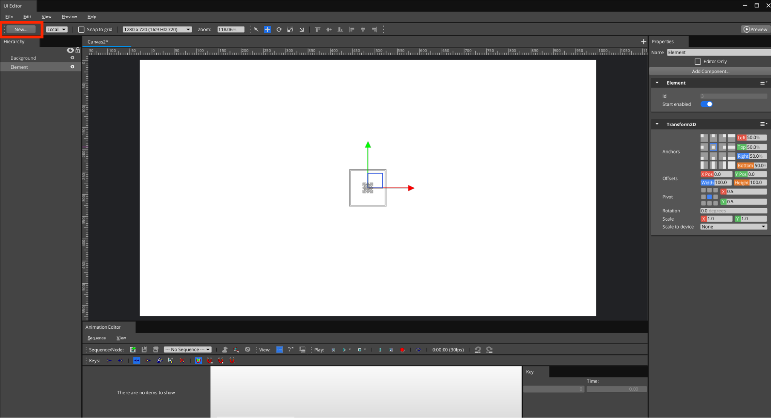Screen dimensions: 771x418
Task: Activate the Anchor tool icon
Action: click(302, 30)
